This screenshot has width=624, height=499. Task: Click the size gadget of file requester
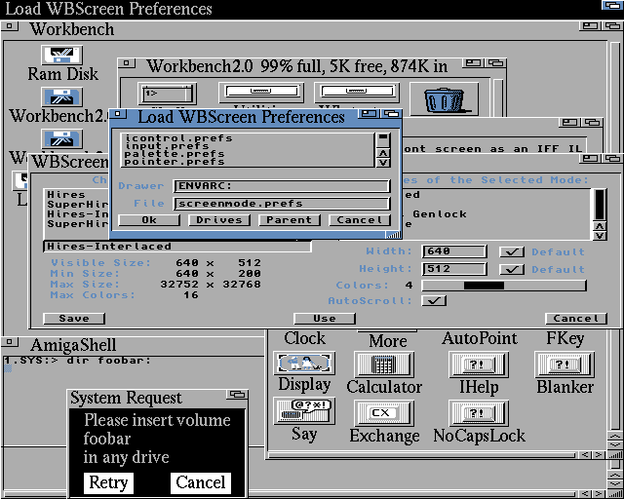click(393, 235)
